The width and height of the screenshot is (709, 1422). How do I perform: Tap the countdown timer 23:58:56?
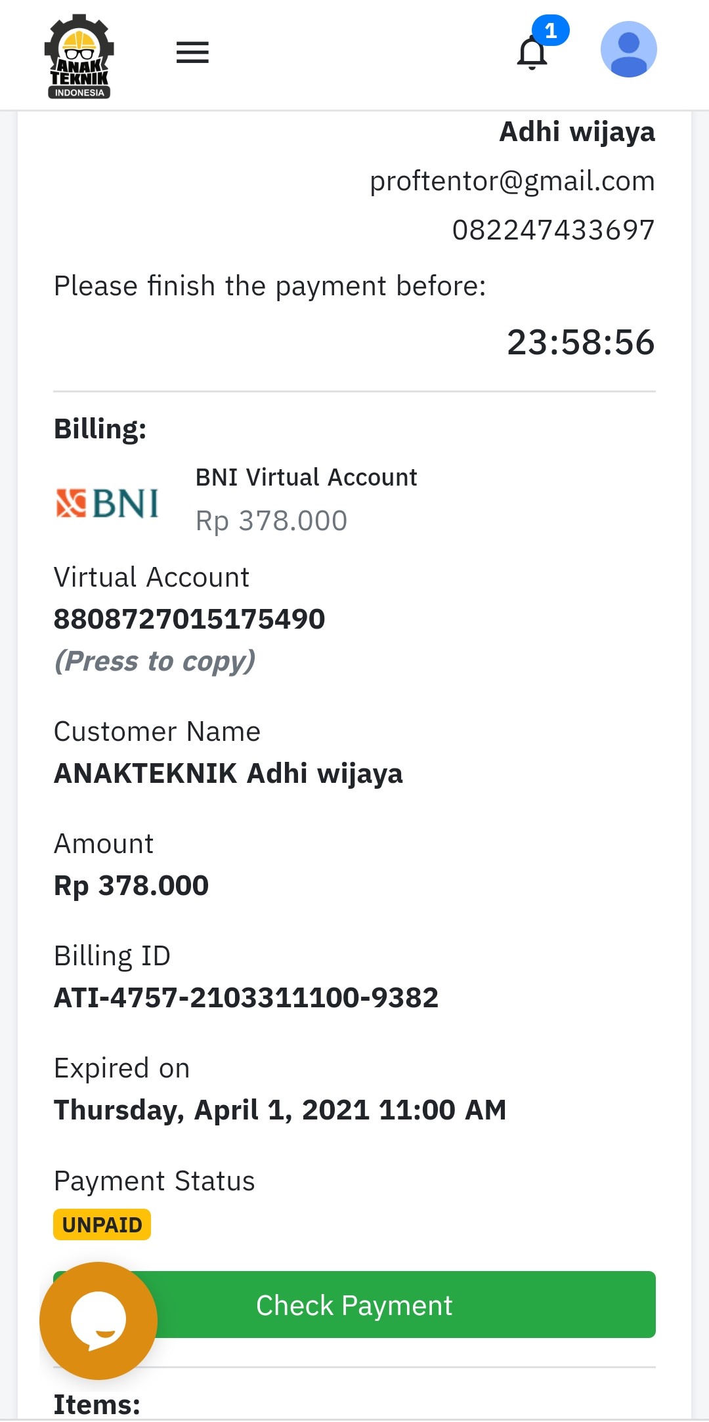click(x=580, y=342)
